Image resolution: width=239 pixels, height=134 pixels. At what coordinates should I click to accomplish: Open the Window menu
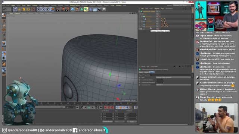pyautogui.click(x=119, y=5)
